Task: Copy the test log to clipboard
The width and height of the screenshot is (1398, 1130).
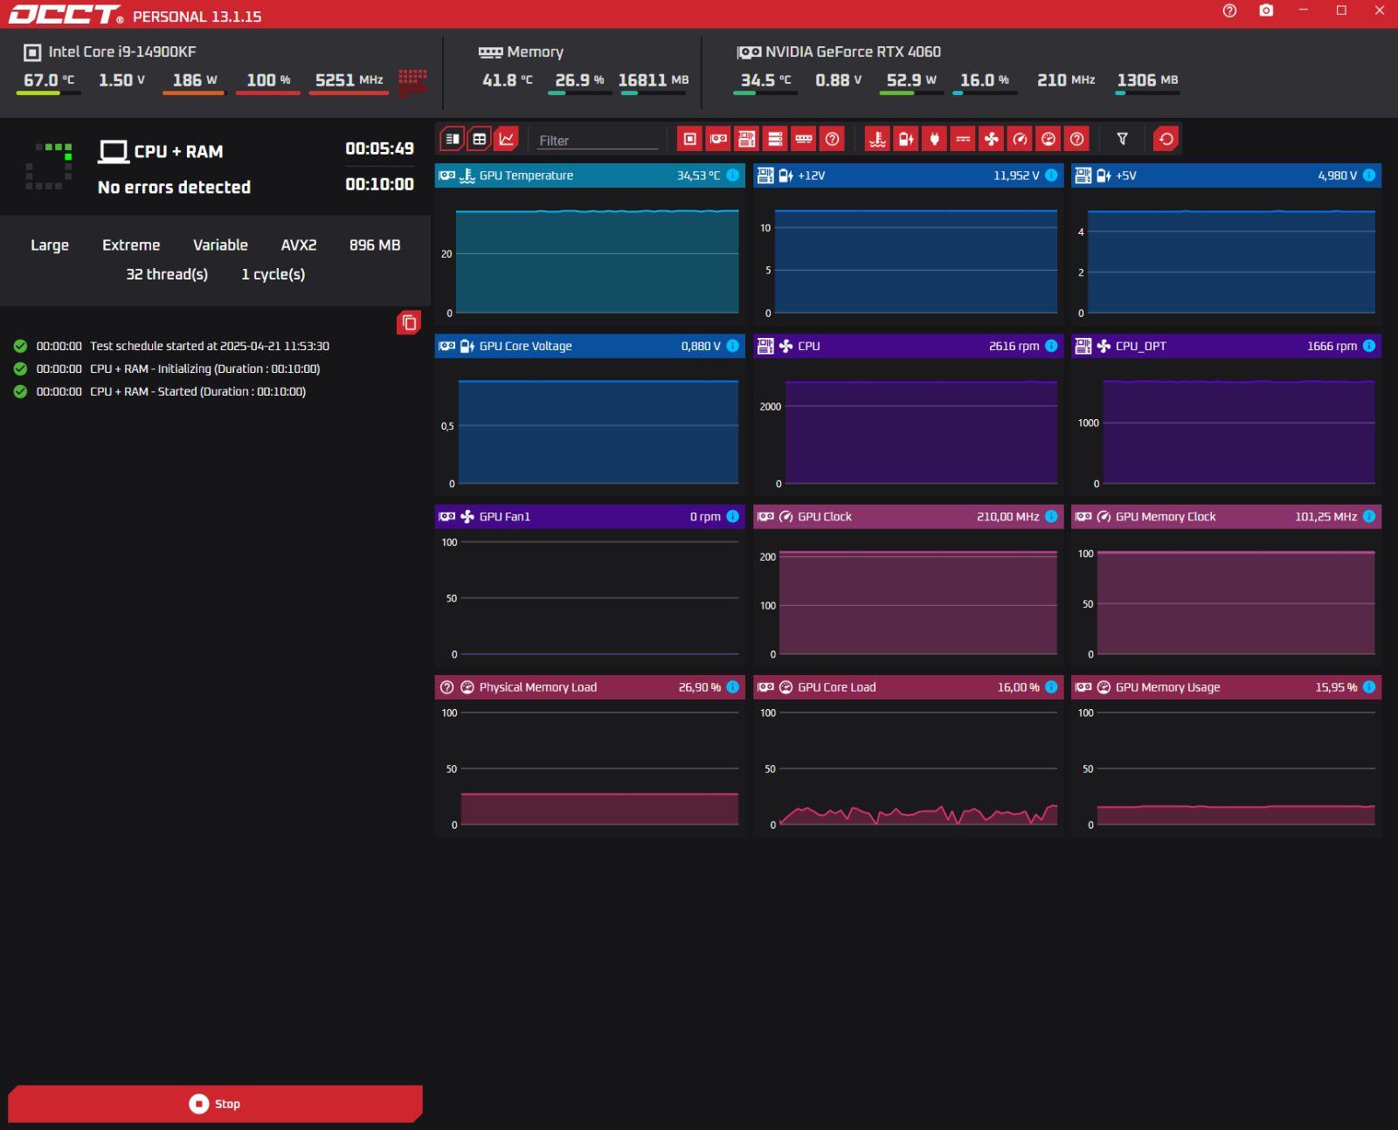Action: (409, 323)
